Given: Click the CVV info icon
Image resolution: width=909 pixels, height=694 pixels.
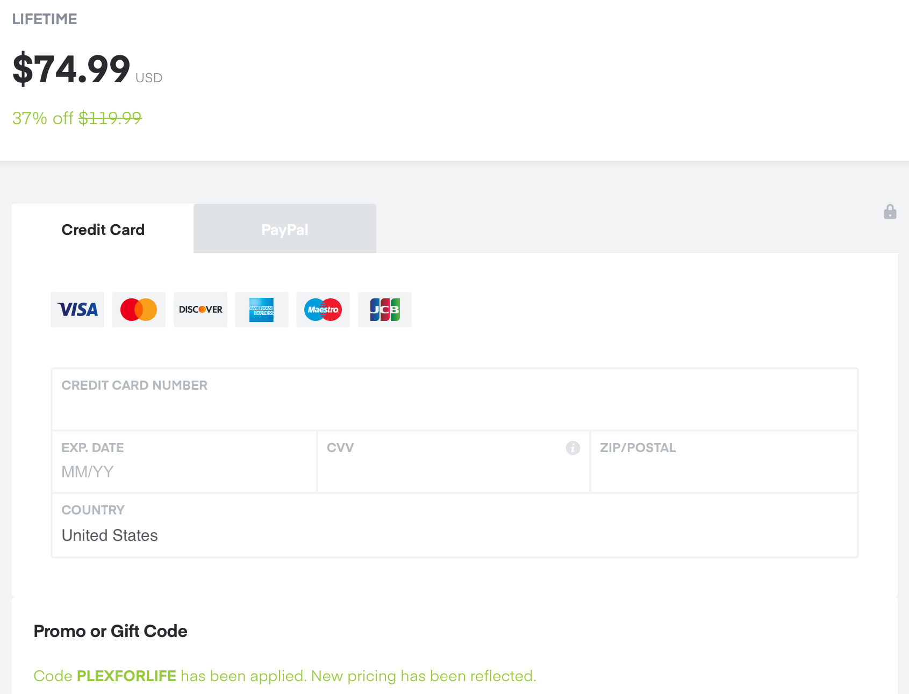Looking at the screenshot, I should point(573,448).
